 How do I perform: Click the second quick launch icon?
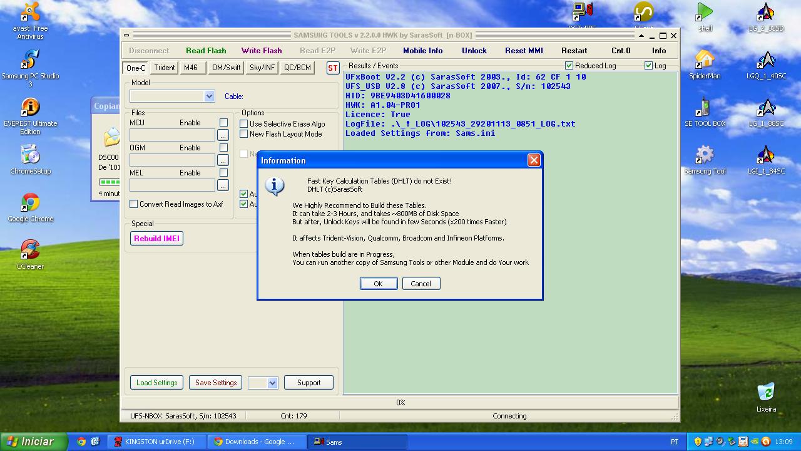pyautogui.click(x=95, y=442)
